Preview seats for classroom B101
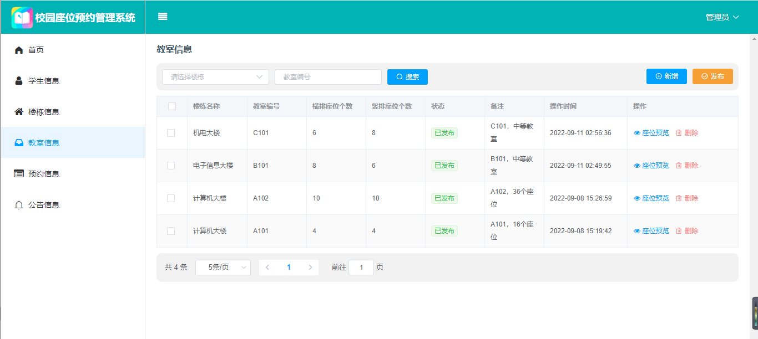758x339 pixels. (651, 166)
